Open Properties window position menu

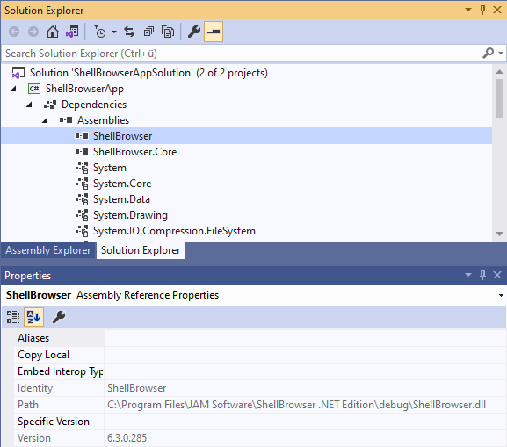(467, 275)
